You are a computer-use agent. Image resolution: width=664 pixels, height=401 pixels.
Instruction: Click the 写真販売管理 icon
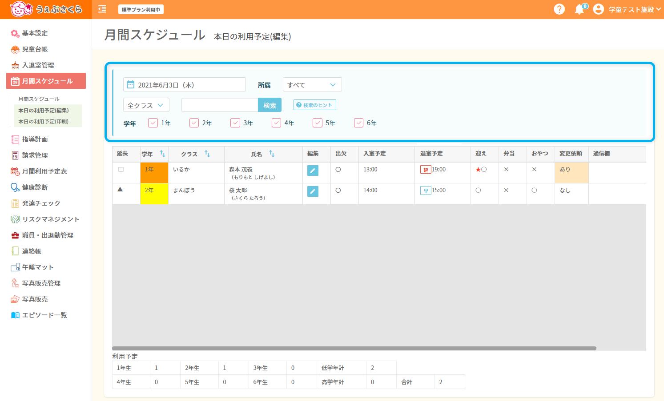(x=15, y=283)
